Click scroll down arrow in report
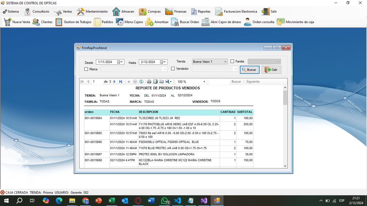 (285, 166)
